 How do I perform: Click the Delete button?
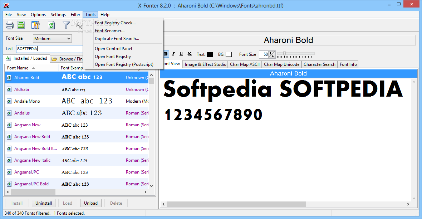pyautogui.click(x=116, y=203)
